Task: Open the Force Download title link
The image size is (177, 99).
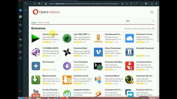Action: click(x=80, y=62)
